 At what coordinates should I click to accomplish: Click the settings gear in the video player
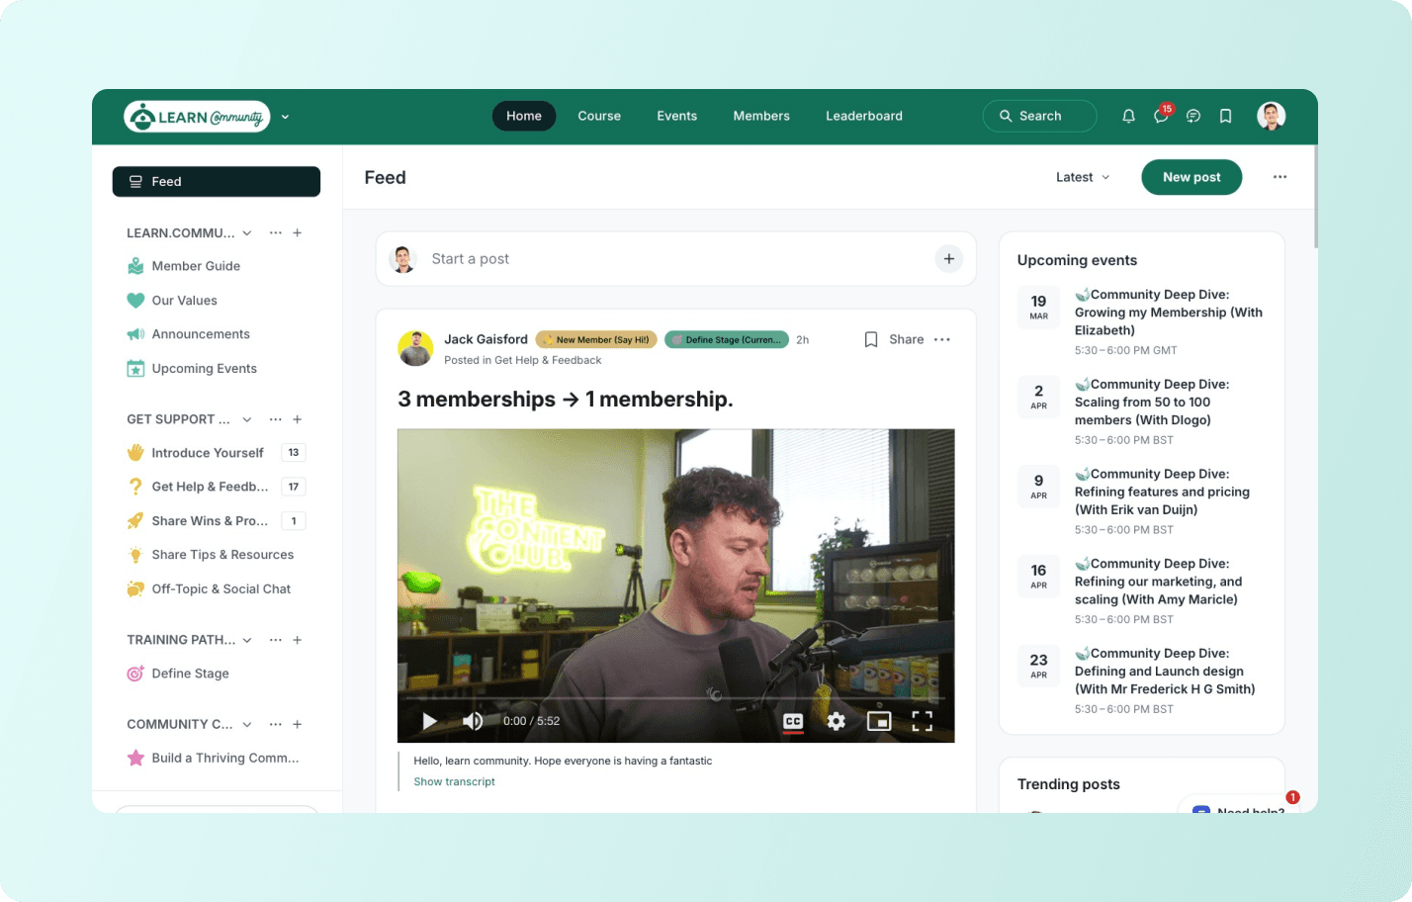coord(836,721)
